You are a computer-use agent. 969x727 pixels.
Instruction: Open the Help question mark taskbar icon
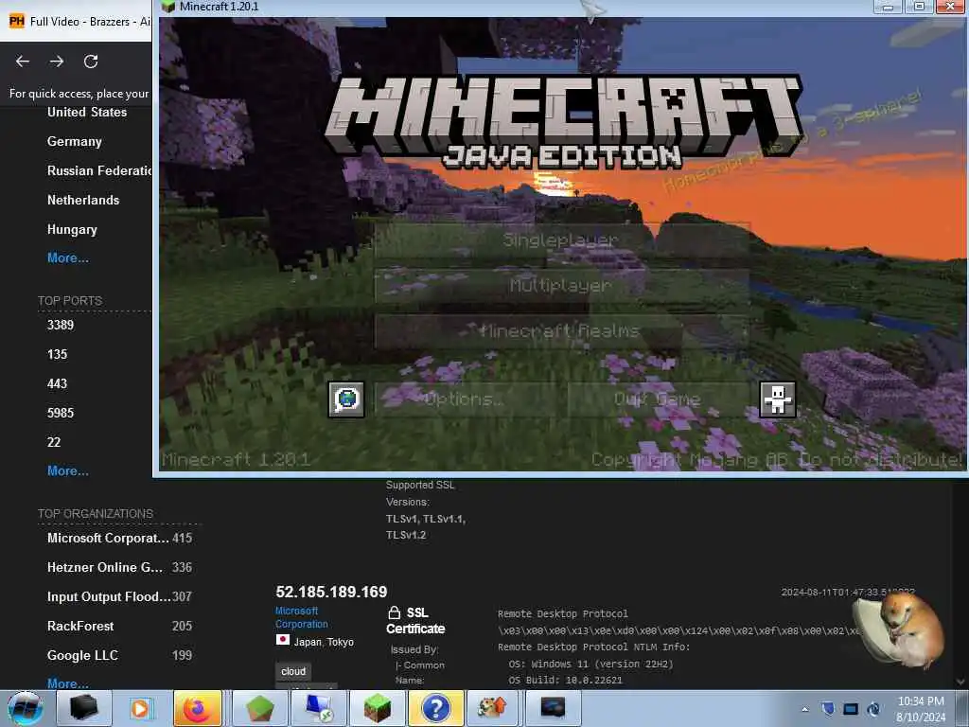pyautogui.click(x=435, y=708)
